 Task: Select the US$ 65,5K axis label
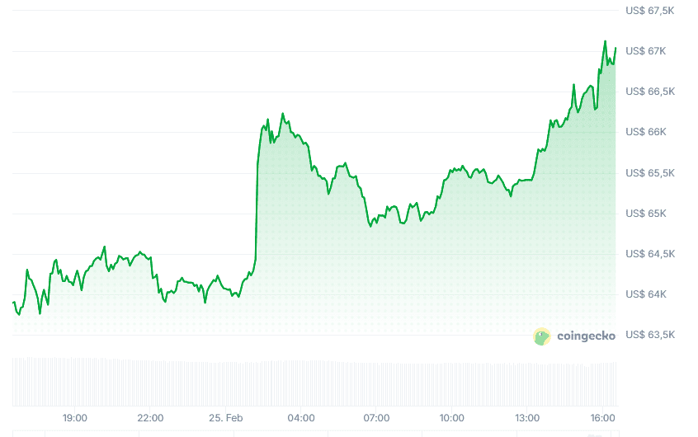[651, 173]
